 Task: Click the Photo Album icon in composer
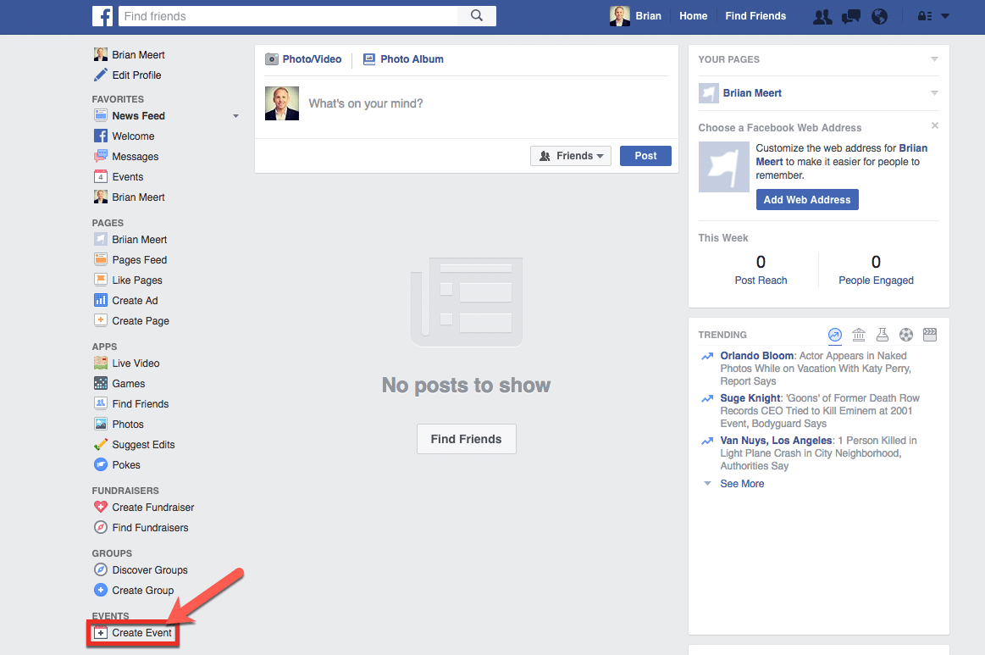[369, 59]
